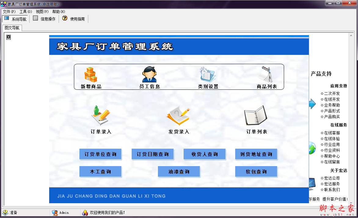Open the 宏达公司 link
358x218 pixels.
pos(332,178)
